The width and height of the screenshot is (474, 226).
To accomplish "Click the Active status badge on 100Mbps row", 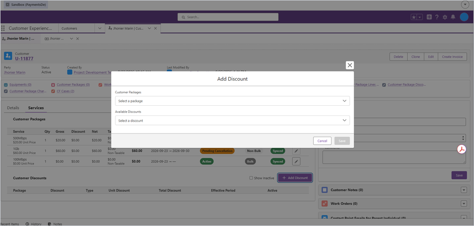I will coord(207,162).
